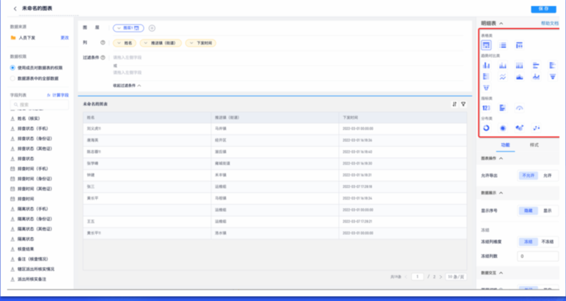Pick the gauge dashboard chart icon
Image resolution: width=566 pixels, height=301 pixels.
(519, 108)
